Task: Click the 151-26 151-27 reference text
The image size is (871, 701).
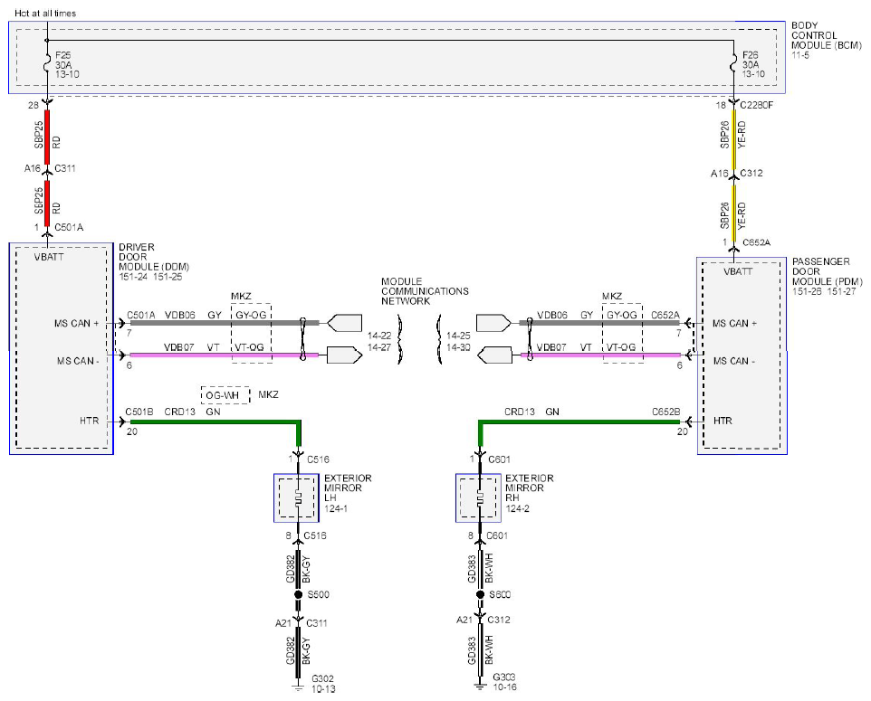Action: point(824,291)
